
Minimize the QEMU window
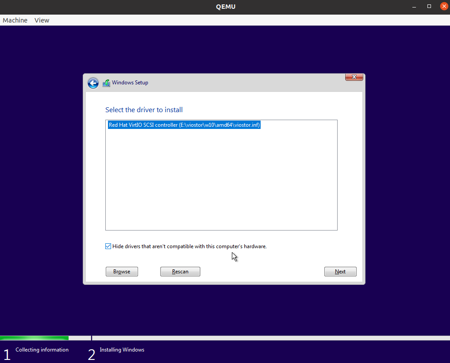pos(414,6)
